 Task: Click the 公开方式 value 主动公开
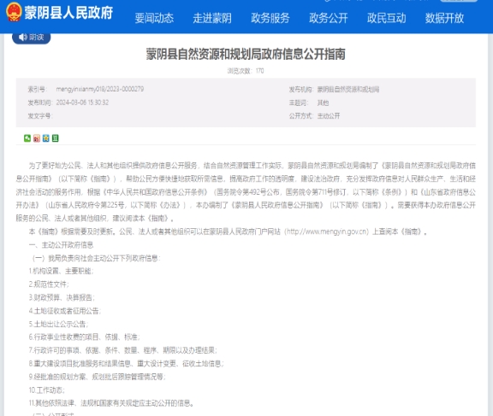point(329,116)
